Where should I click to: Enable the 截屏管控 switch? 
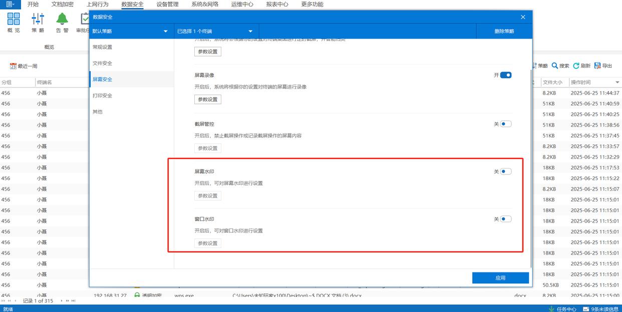point(506,124)
